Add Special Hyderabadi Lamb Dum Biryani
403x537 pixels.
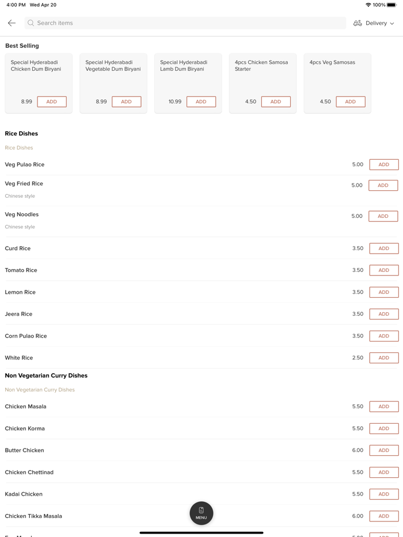tap(201, 102)
